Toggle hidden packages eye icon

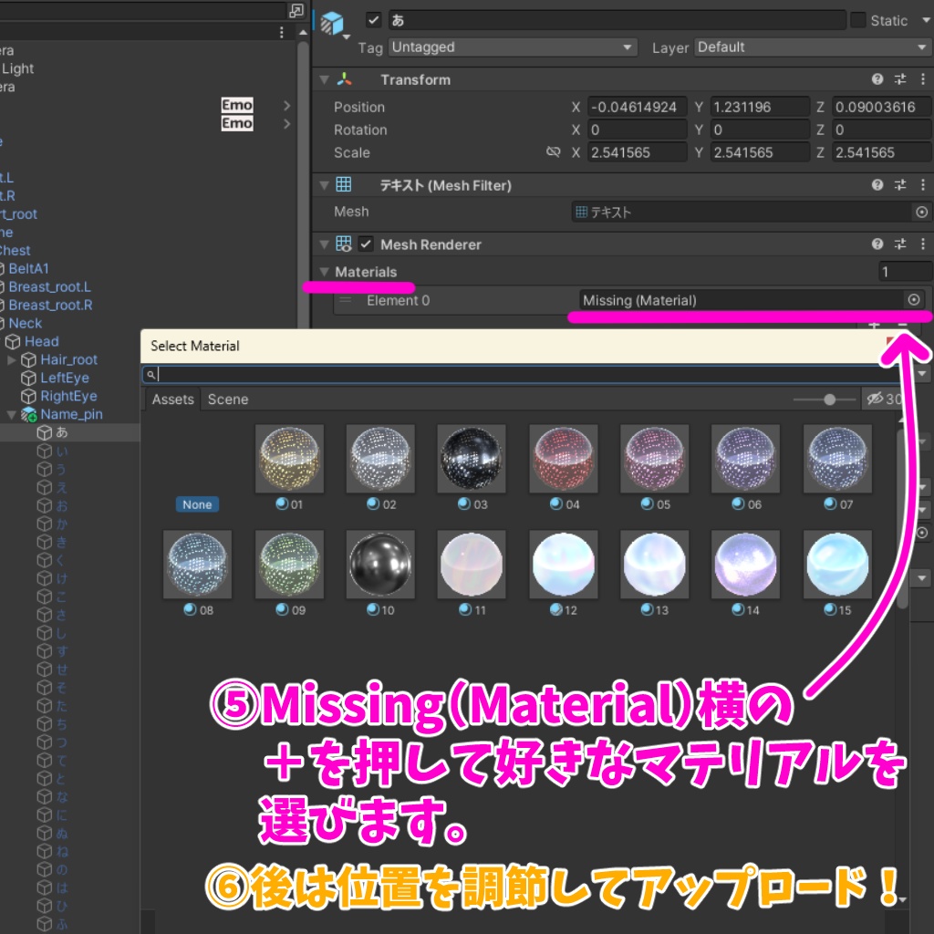tap(875, 399)
